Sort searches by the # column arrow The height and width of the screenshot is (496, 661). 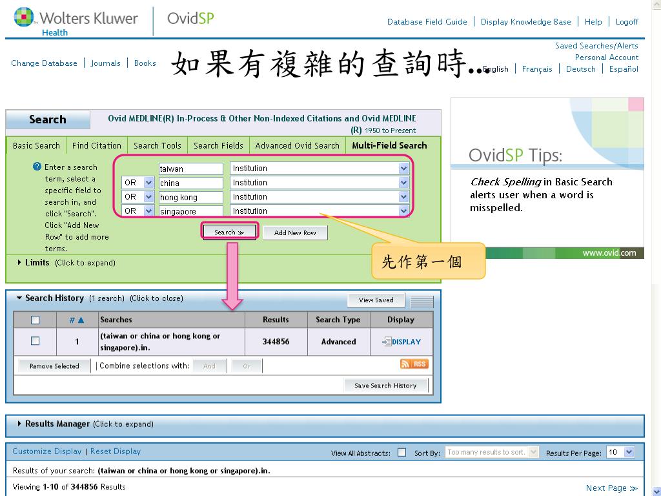pyautogui.click(x=81, y=320)
